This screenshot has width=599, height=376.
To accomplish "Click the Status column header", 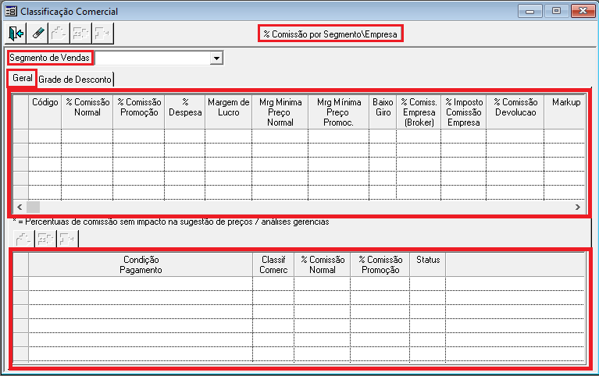I will pyautogui.click(x=428, y=264).
